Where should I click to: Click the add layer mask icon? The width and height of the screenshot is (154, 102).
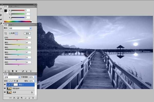18,98
